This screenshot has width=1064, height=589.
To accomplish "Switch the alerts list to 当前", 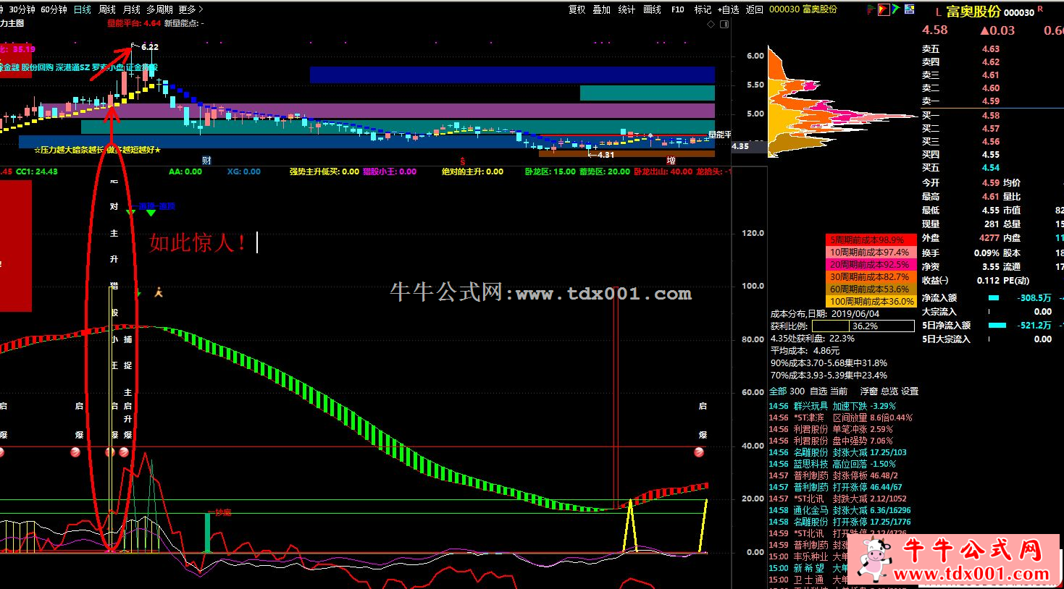I will (839, 391).
